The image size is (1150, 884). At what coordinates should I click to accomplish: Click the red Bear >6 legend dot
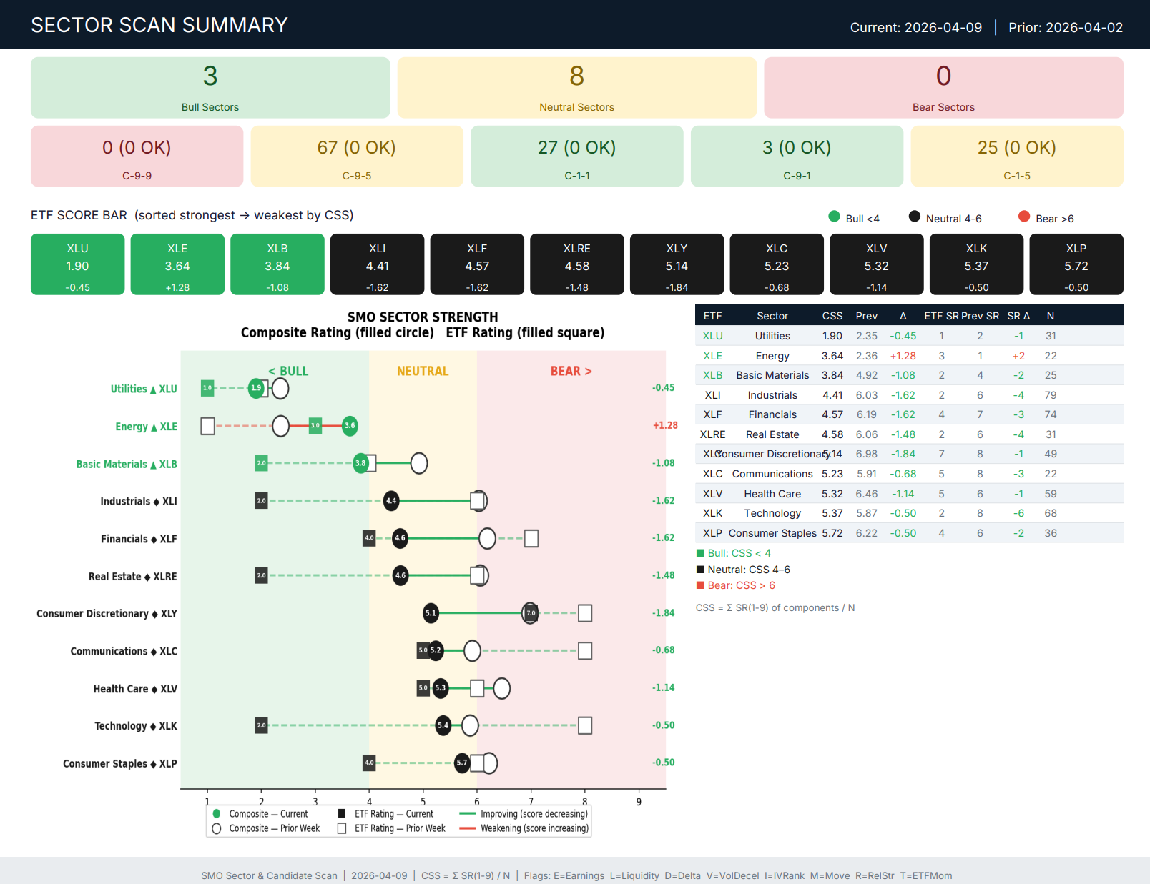(1024, 217)
